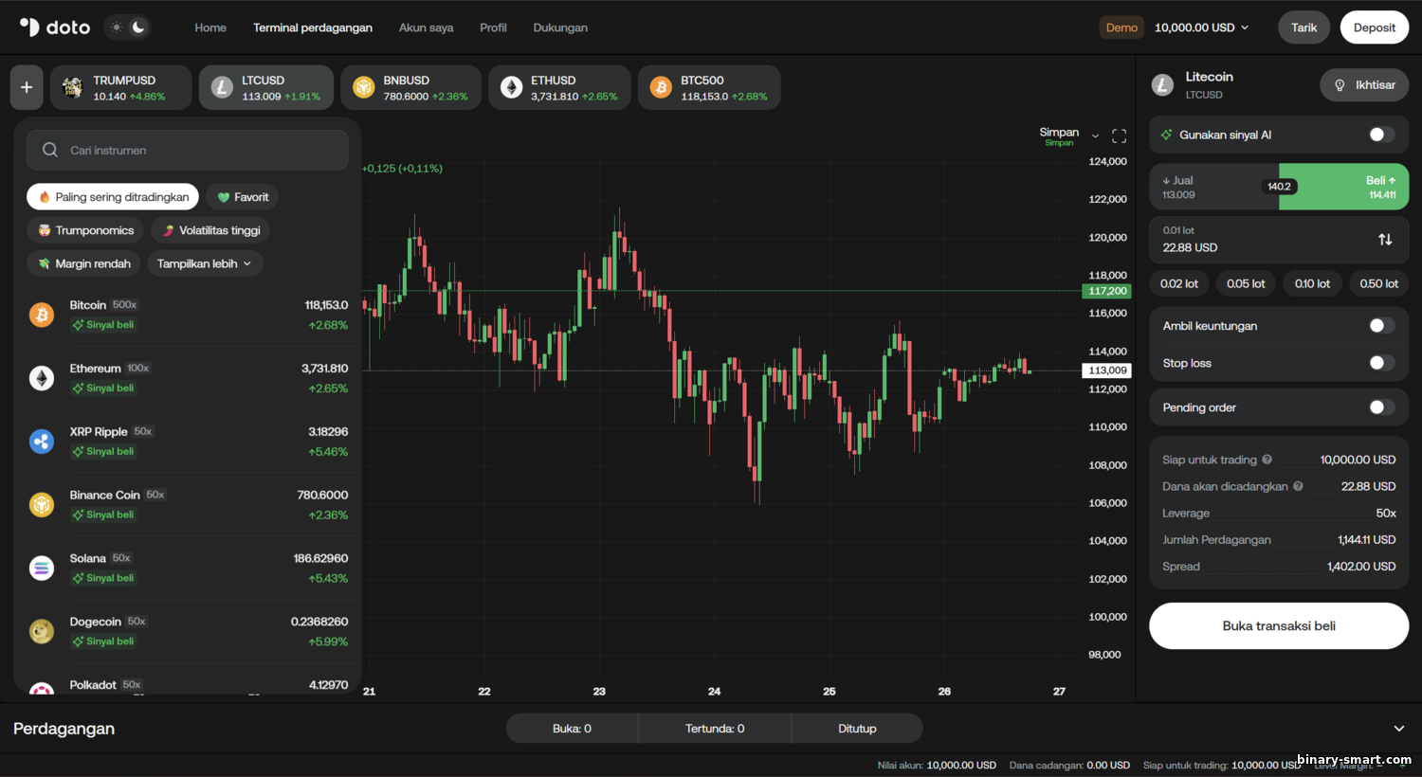Expand the Perdagangan panel chevron
Viewport: 1422px width, 777px height.
pos(1398,729)
